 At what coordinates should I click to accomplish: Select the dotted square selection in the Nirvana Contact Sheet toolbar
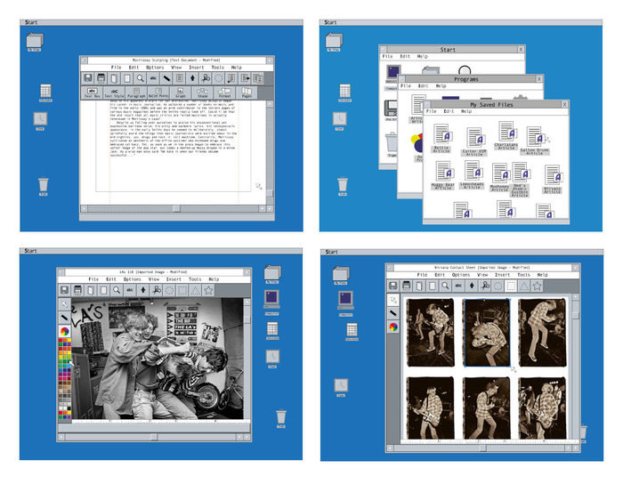pyautogui.click(x=511, y=286)
